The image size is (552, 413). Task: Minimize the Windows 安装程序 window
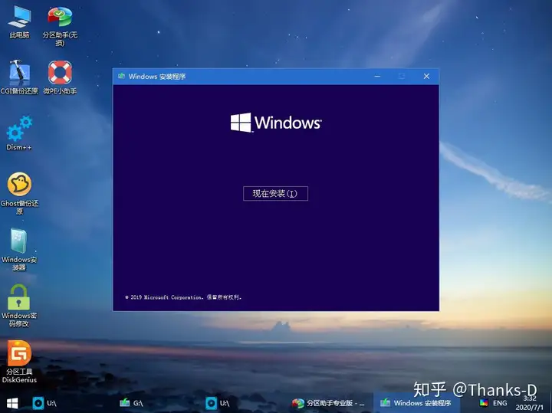(377, 77)
